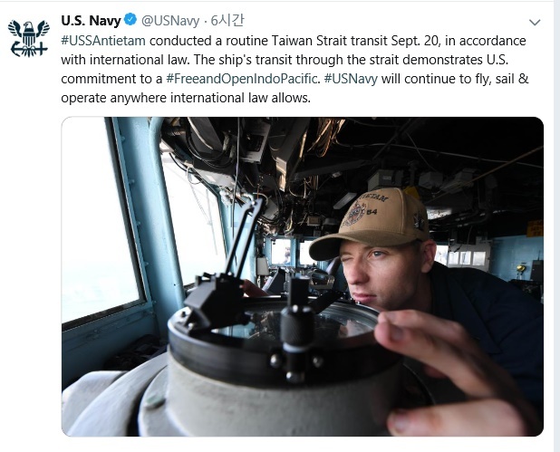
Task: Click the bright bridge window in the photo
Action: click(x=98, y=226)
